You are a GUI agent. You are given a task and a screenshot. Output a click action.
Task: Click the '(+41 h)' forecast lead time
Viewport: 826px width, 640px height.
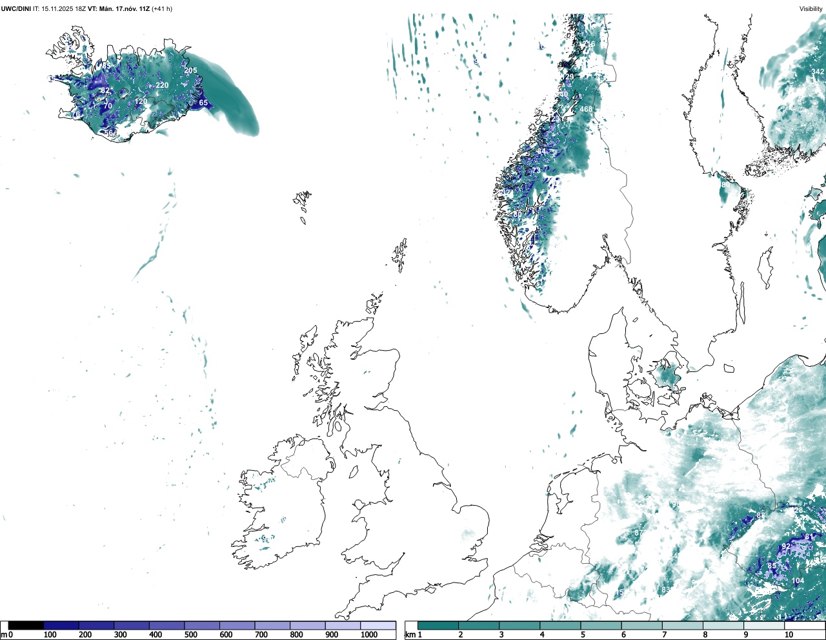[162, 8]
